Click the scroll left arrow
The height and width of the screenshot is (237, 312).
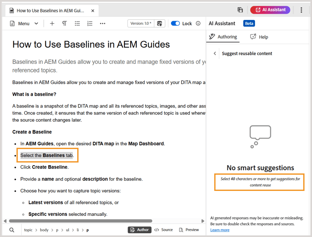point(5,221)
